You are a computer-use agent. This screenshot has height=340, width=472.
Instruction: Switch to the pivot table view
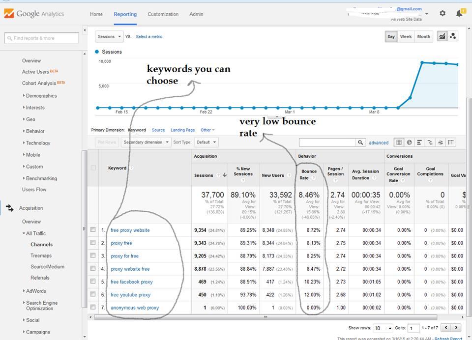[x=450, y=142]
